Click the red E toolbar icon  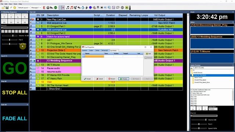(44, 7)
